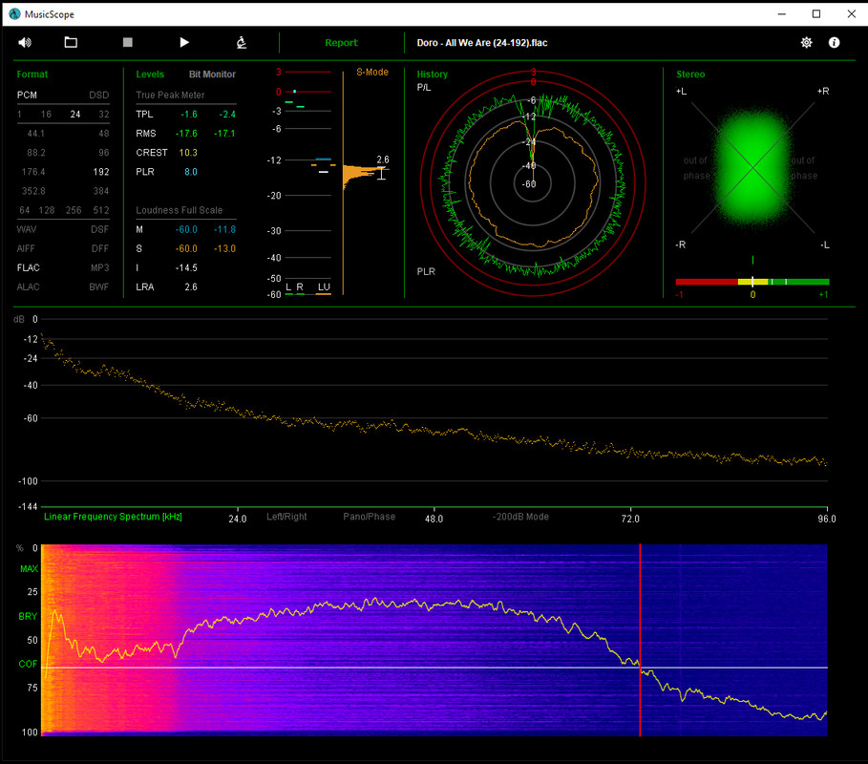The image size is (868, 764).
Task: Toggle the S-Mode option
Action: tap(372, 72)
